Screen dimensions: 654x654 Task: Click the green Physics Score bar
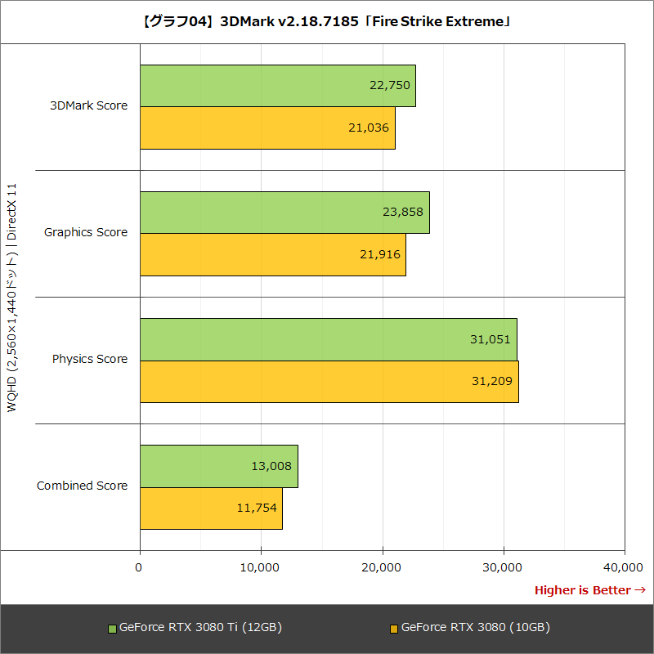click(x=327, y=339)
